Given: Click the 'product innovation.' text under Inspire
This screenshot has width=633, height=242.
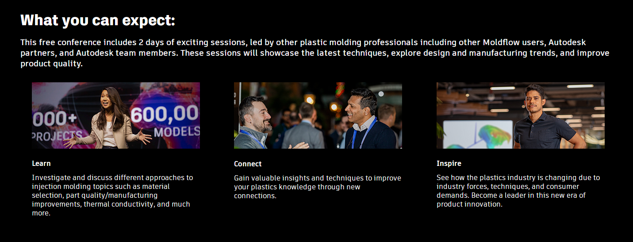Looking at the screenshot, I should pos(469,204).
